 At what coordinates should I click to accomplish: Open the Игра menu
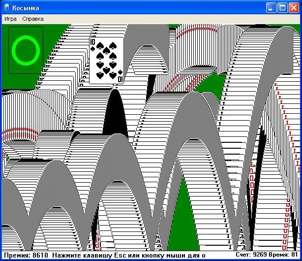[10, 19]
